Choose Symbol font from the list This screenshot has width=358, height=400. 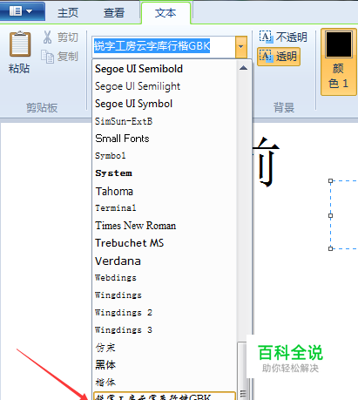165,156
